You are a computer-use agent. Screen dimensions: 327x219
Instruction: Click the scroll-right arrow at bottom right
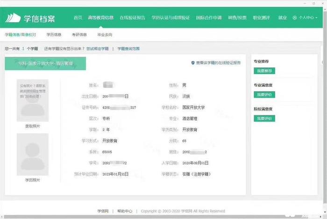point(321,217)
